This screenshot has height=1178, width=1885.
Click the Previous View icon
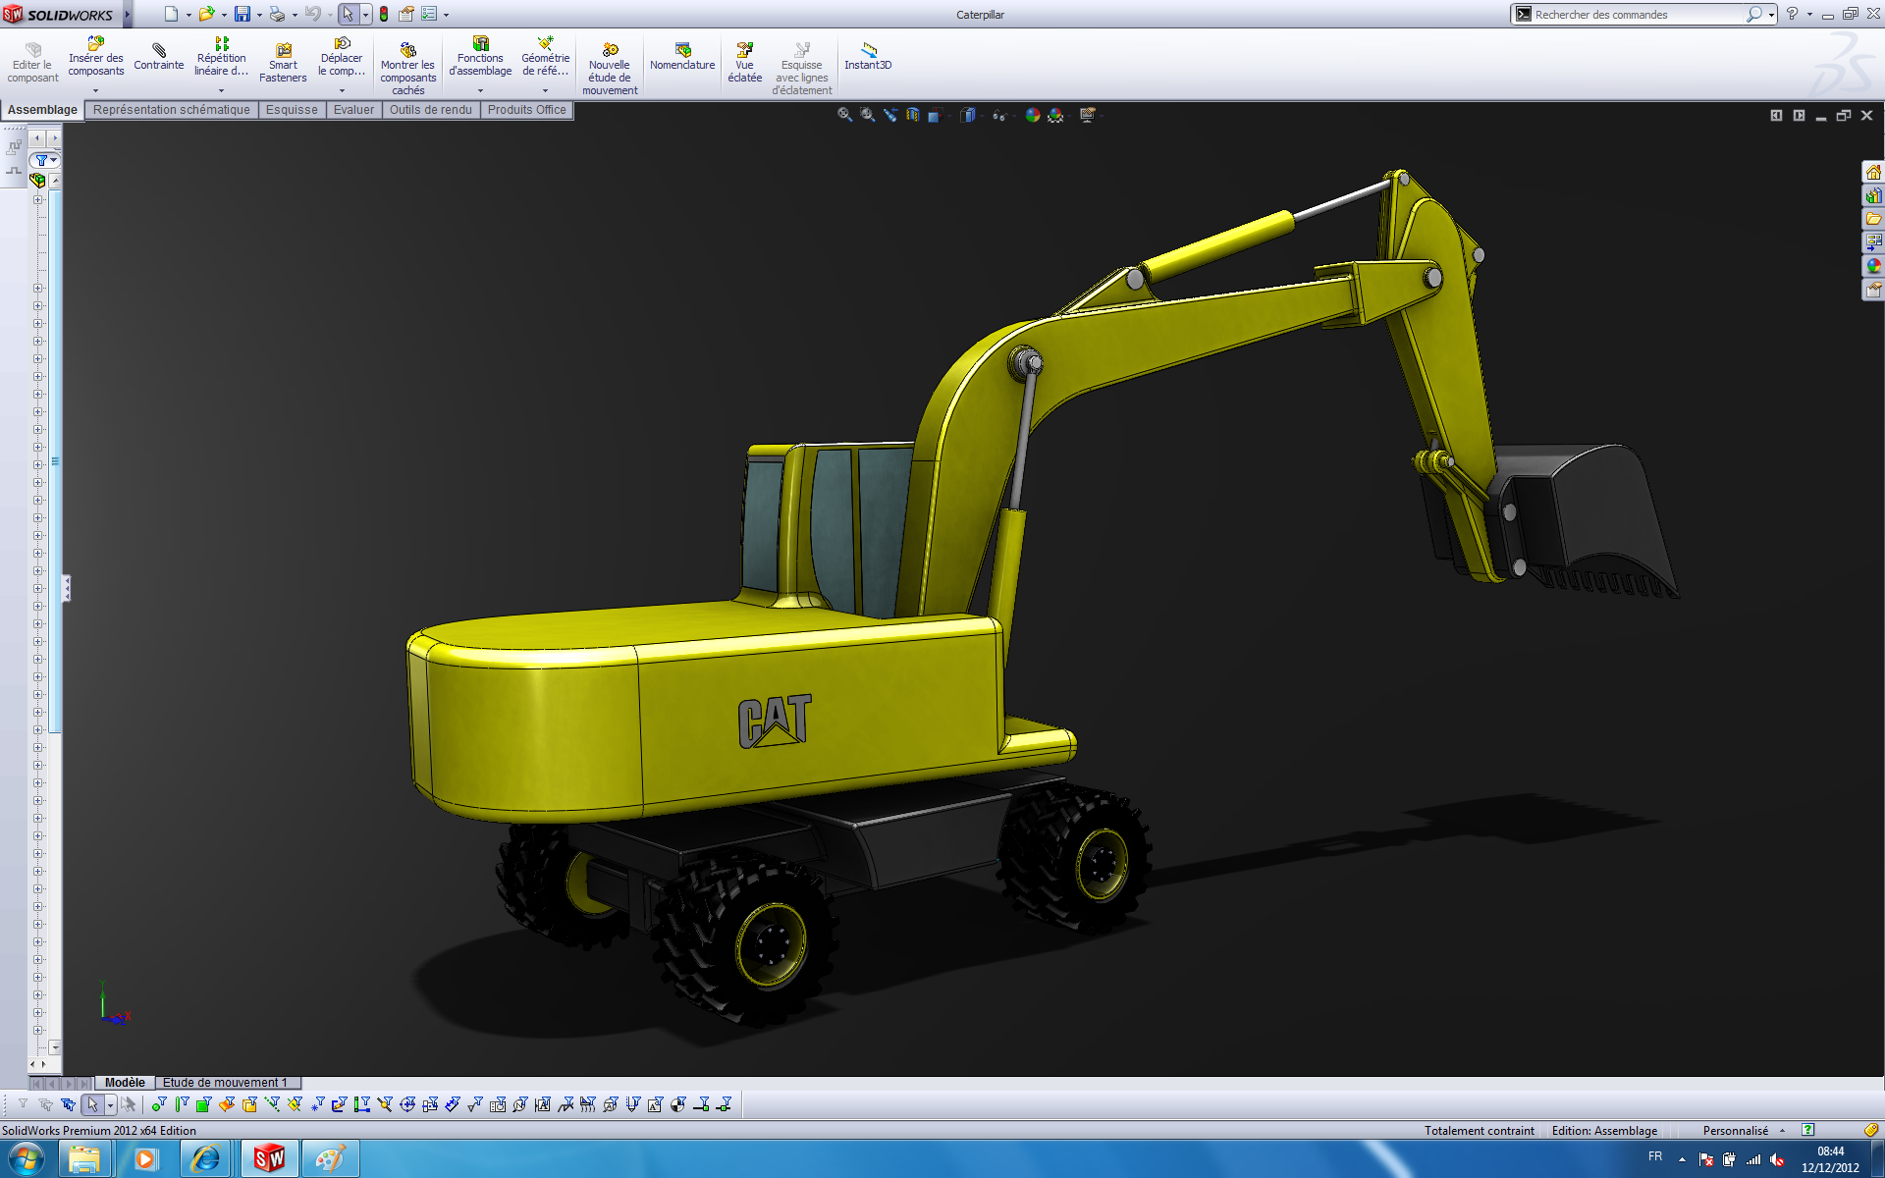pyautogui.click(x=890, y=115)
